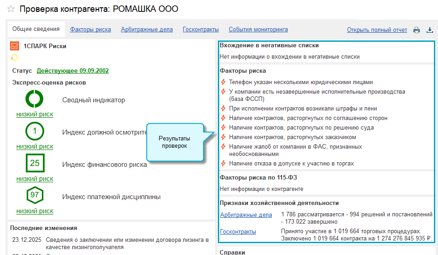Click text Нет информации о контрагенте
Image resolution: width=438 pixels, height=255 pixels.
(262, 189)
